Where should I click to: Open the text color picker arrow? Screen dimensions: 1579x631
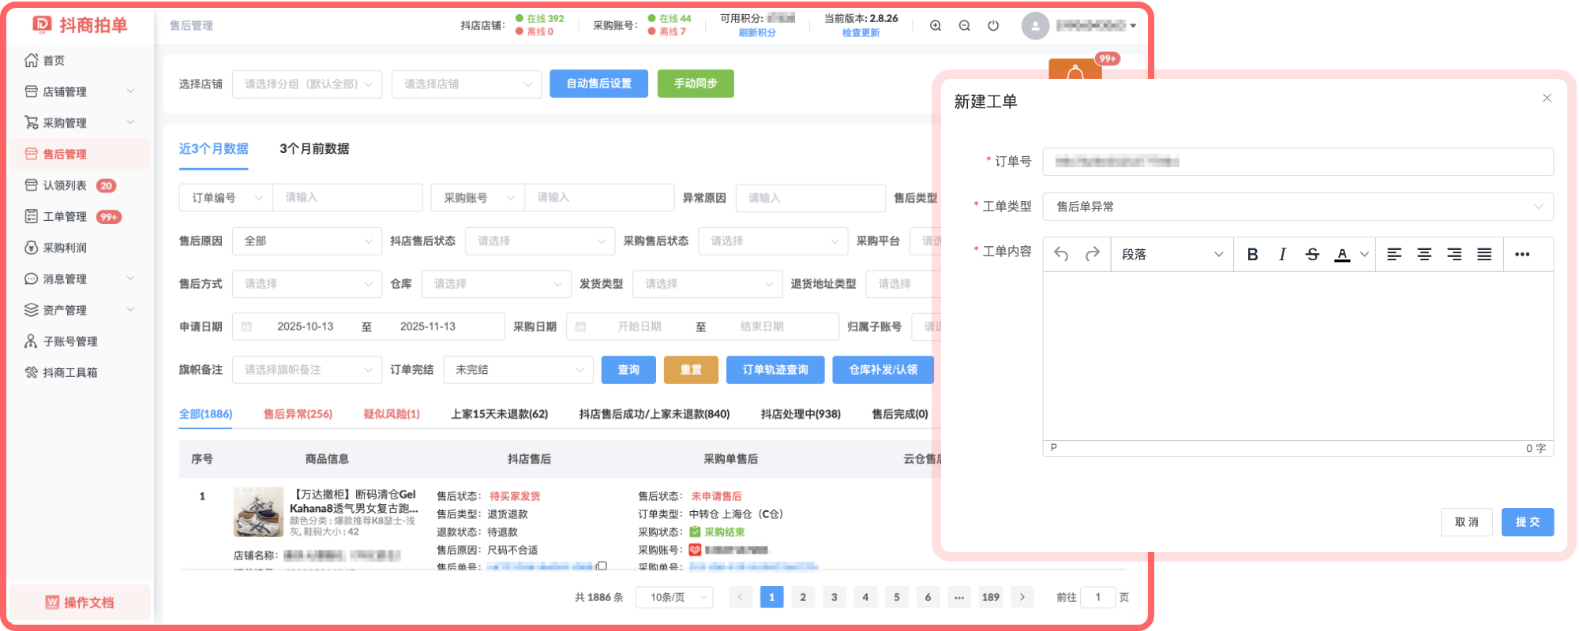[1363, 254]
